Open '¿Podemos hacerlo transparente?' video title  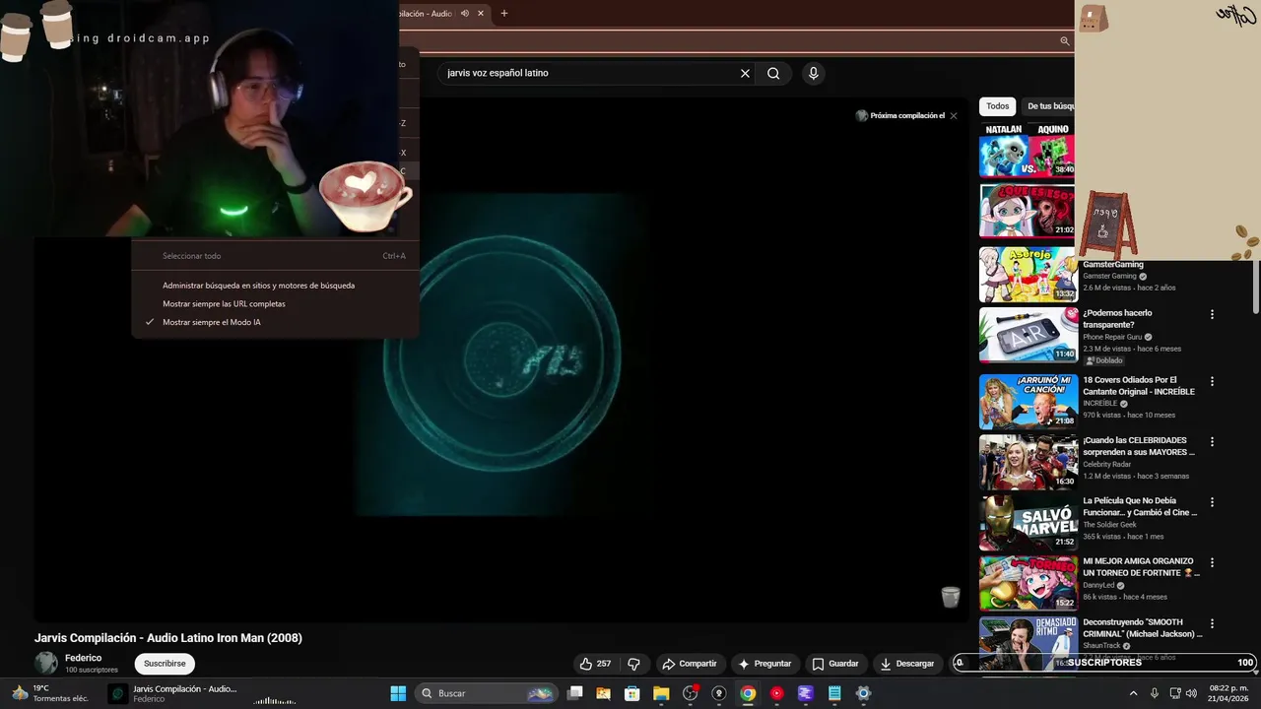[x=1117, y=319]
